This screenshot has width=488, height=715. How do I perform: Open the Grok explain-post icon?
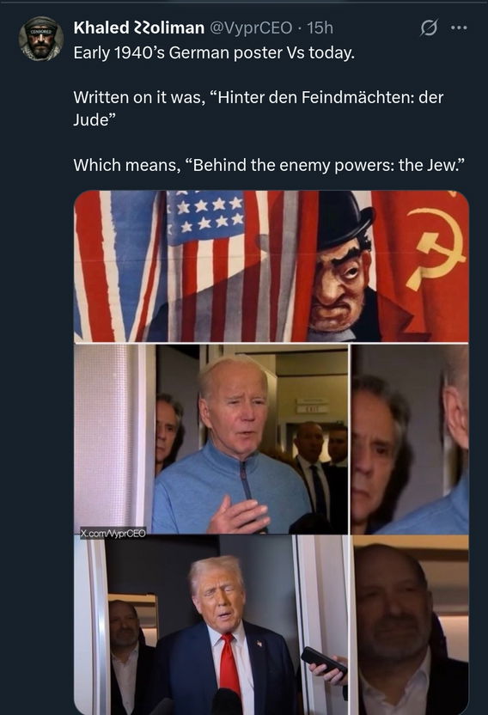[x=429, y=27]
